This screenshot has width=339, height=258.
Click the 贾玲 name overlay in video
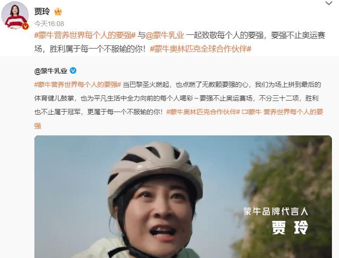pos(290,228)
